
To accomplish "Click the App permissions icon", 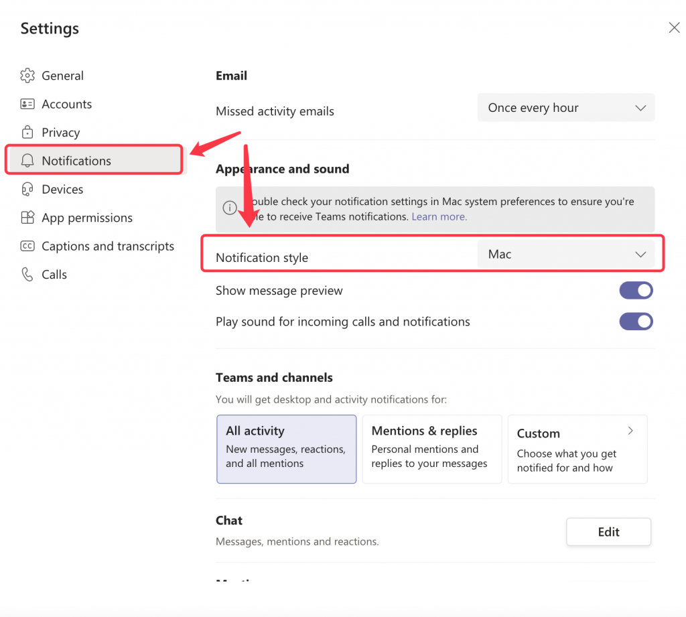I will click(27, 218).
